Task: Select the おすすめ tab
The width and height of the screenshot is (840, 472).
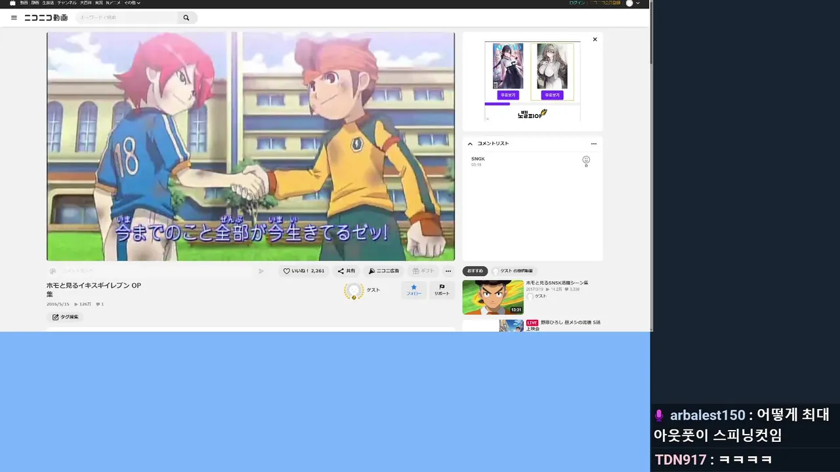Action: point(475,271)
